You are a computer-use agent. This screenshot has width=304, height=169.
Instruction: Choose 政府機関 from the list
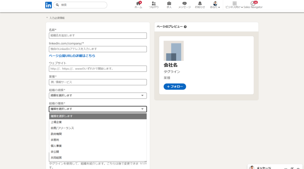click(98, 134)
